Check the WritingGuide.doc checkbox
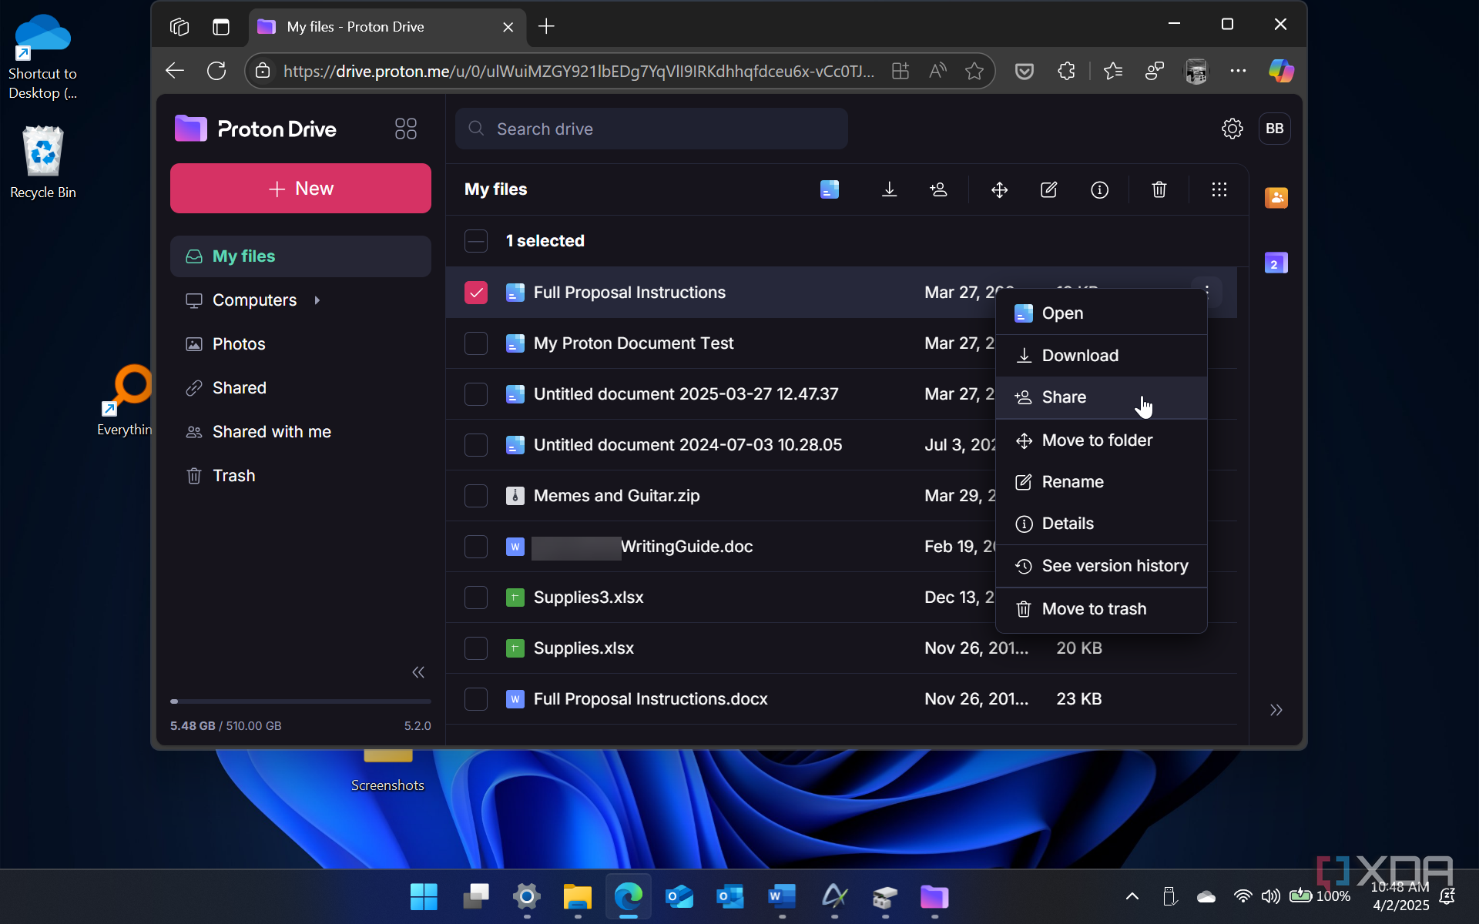The height and width of the screenshot is (924, 1479). click(x=476, y=547)
